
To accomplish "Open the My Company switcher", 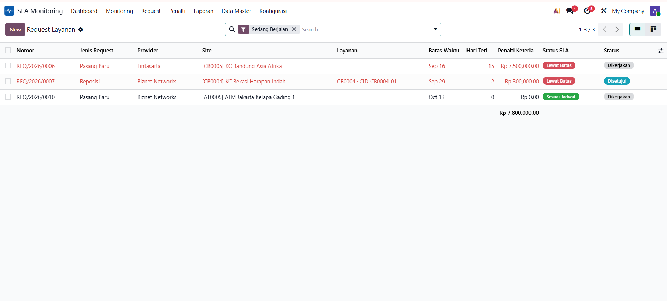I will click(628, 11).
